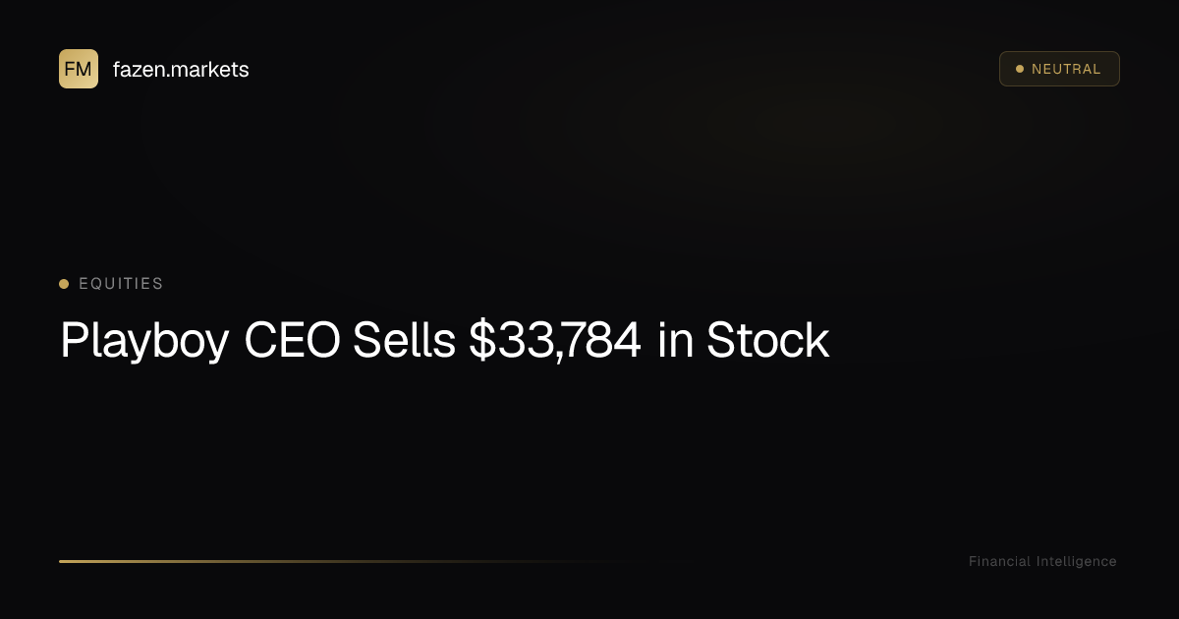Click the word Financial in the footer
The image size is (1179, 619).
point(999,561)
